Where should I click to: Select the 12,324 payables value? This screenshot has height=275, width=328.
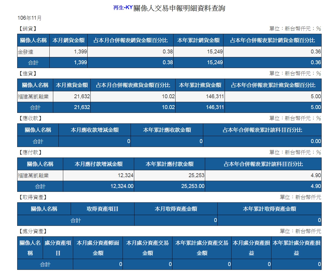coord(126,175)
